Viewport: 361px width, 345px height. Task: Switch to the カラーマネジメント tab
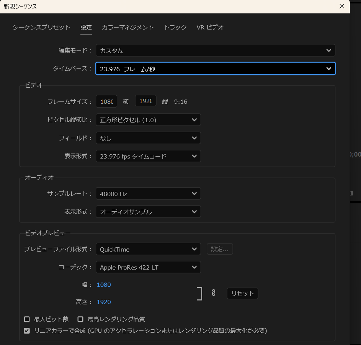[127, 28]
